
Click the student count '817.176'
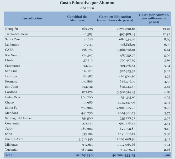tap(87, 92)
